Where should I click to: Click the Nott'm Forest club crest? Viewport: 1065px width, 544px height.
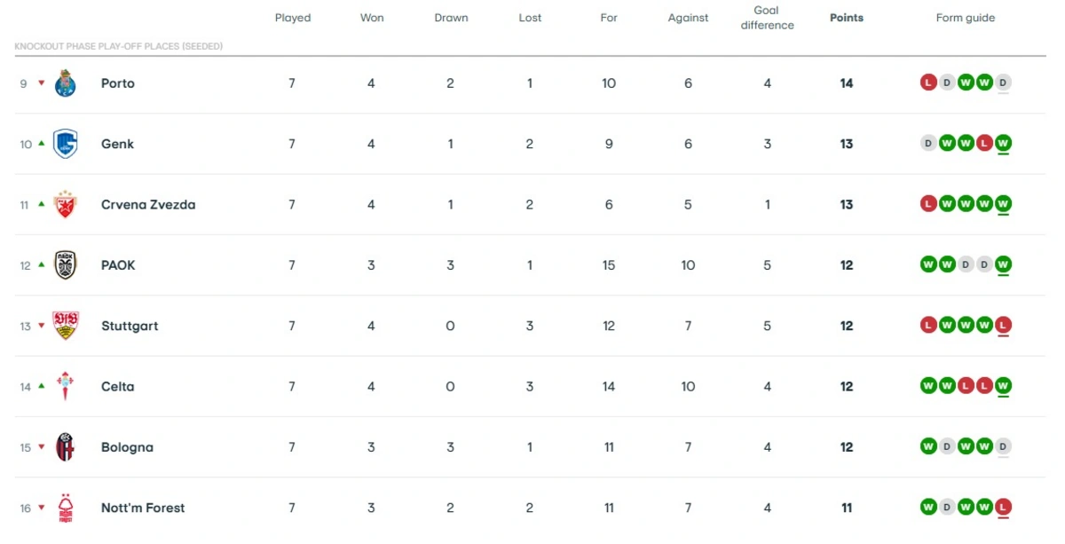coord(66,508)
